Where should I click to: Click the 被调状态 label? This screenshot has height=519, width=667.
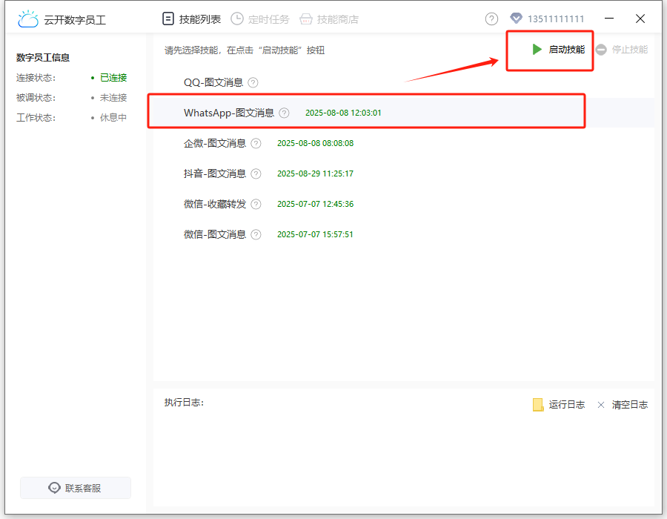36,97
